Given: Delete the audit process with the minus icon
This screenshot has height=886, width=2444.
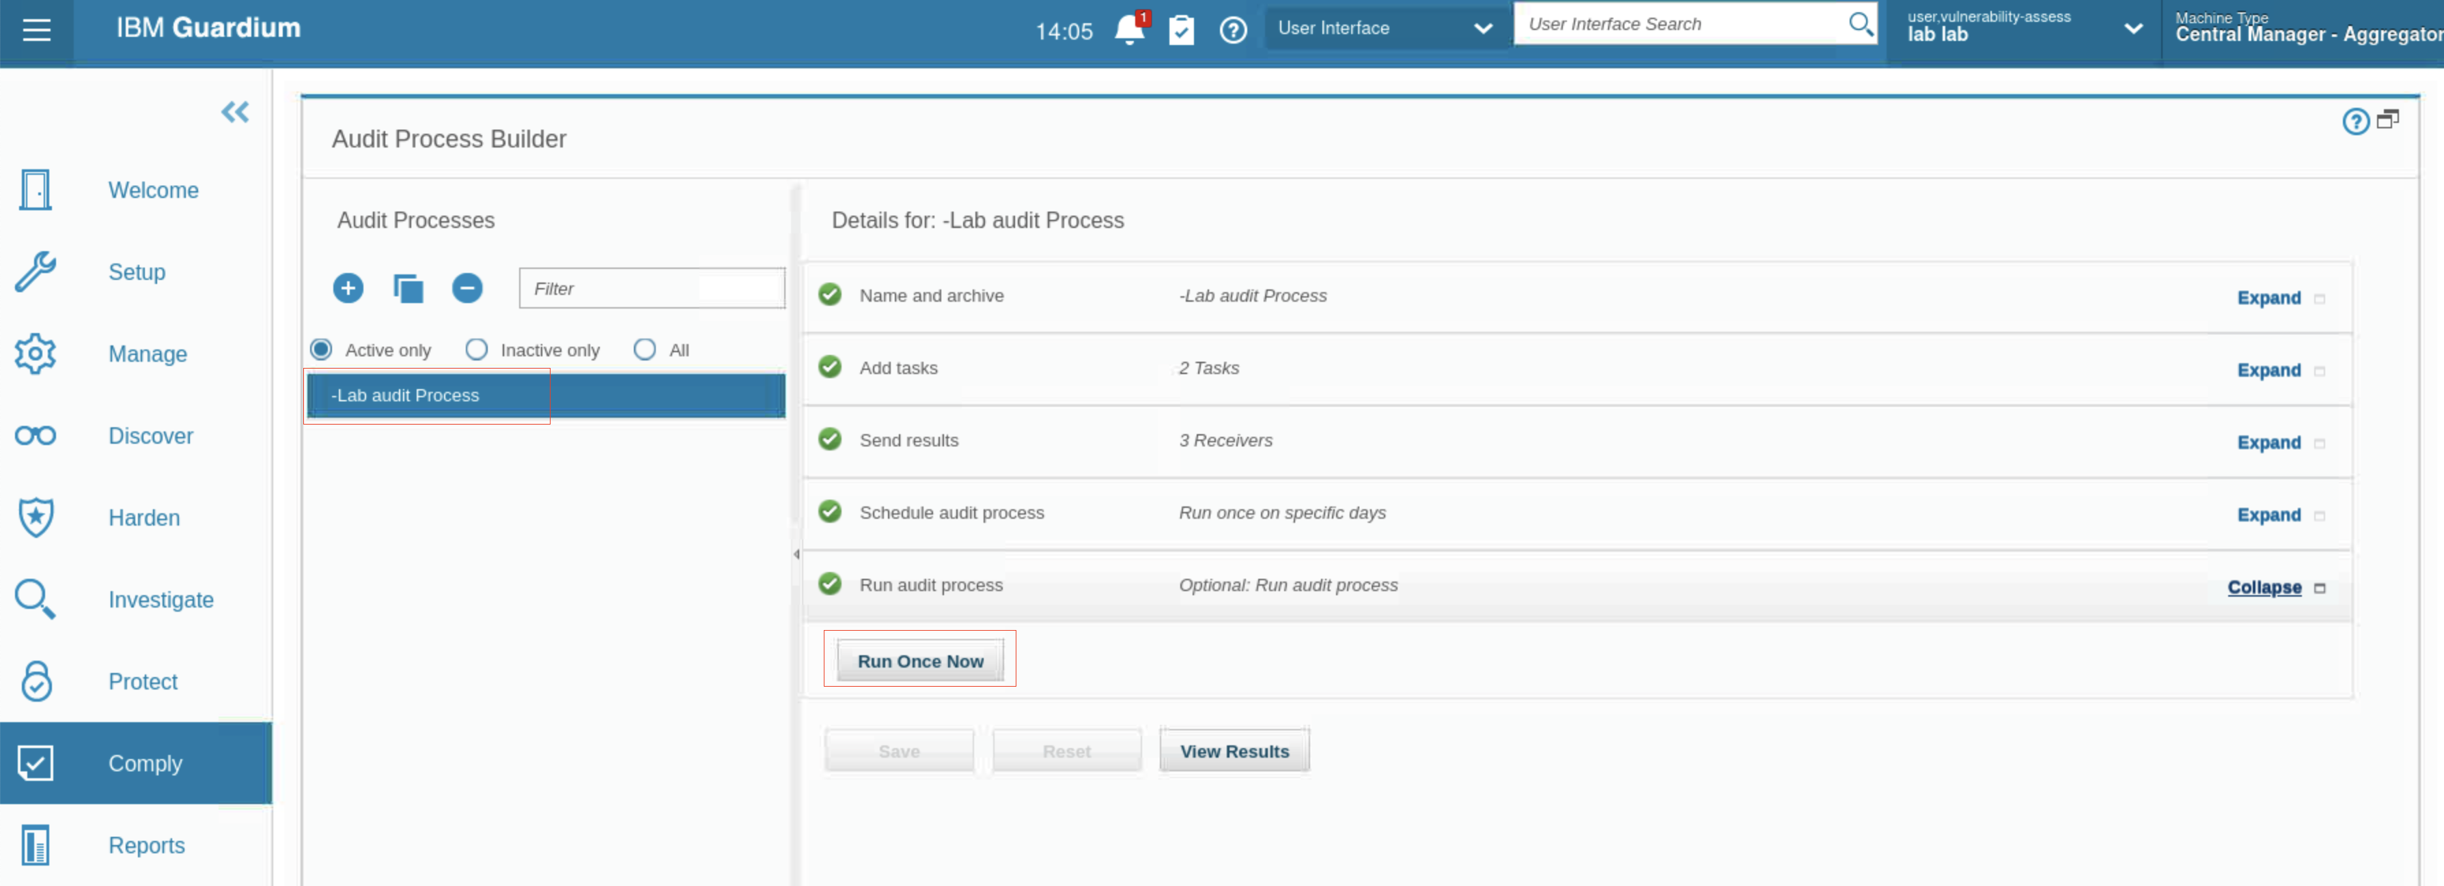Looking at the screenshot, I should tap(467, 288).
